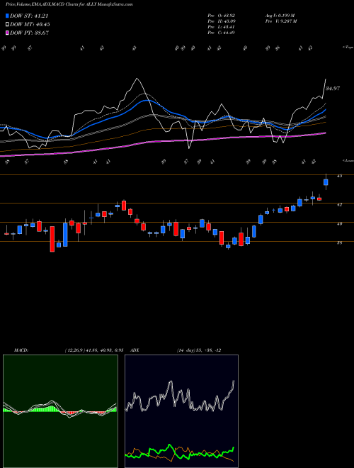The height and width of the screenshot is (468, 354).
Task: Click the 'Tops' label beside upper chart
Action: click(348, 48)
